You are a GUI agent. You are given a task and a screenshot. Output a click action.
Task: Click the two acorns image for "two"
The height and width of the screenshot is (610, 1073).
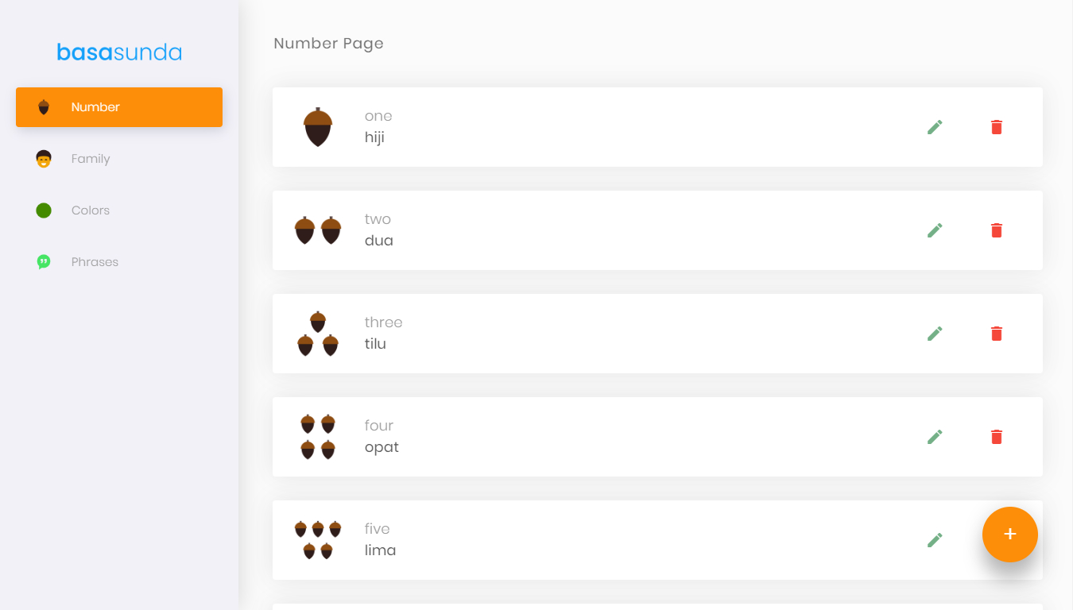pos(318,230)
